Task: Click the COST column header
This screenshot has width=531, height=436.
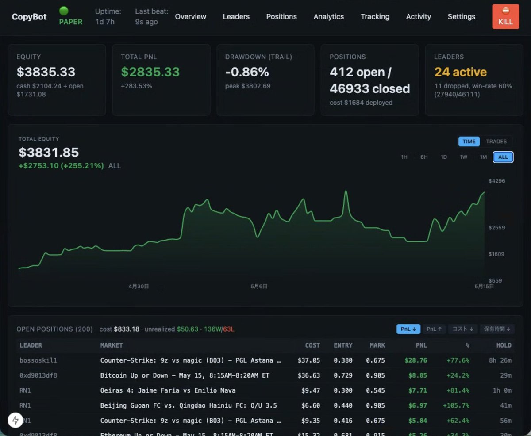Action: 312,345
